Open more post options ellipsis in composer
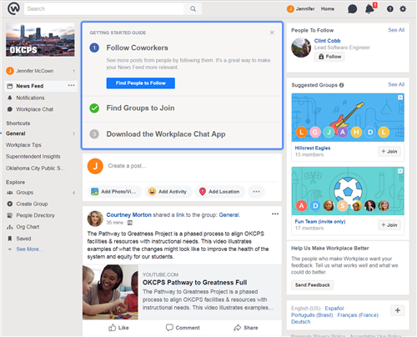 pyautogui.click(x=256, y=192)
